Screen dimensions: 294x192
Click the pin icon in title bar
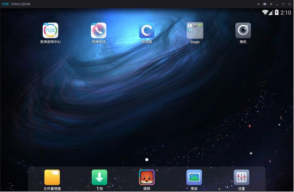pos(258,4)
